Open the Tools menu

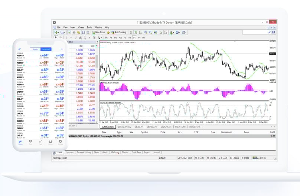[x=89, y=28]
